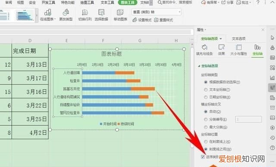Switch to the 图表工具 ribbon tab
The image size is (276, 167).
pyautogui.click(x=128, y=3)
